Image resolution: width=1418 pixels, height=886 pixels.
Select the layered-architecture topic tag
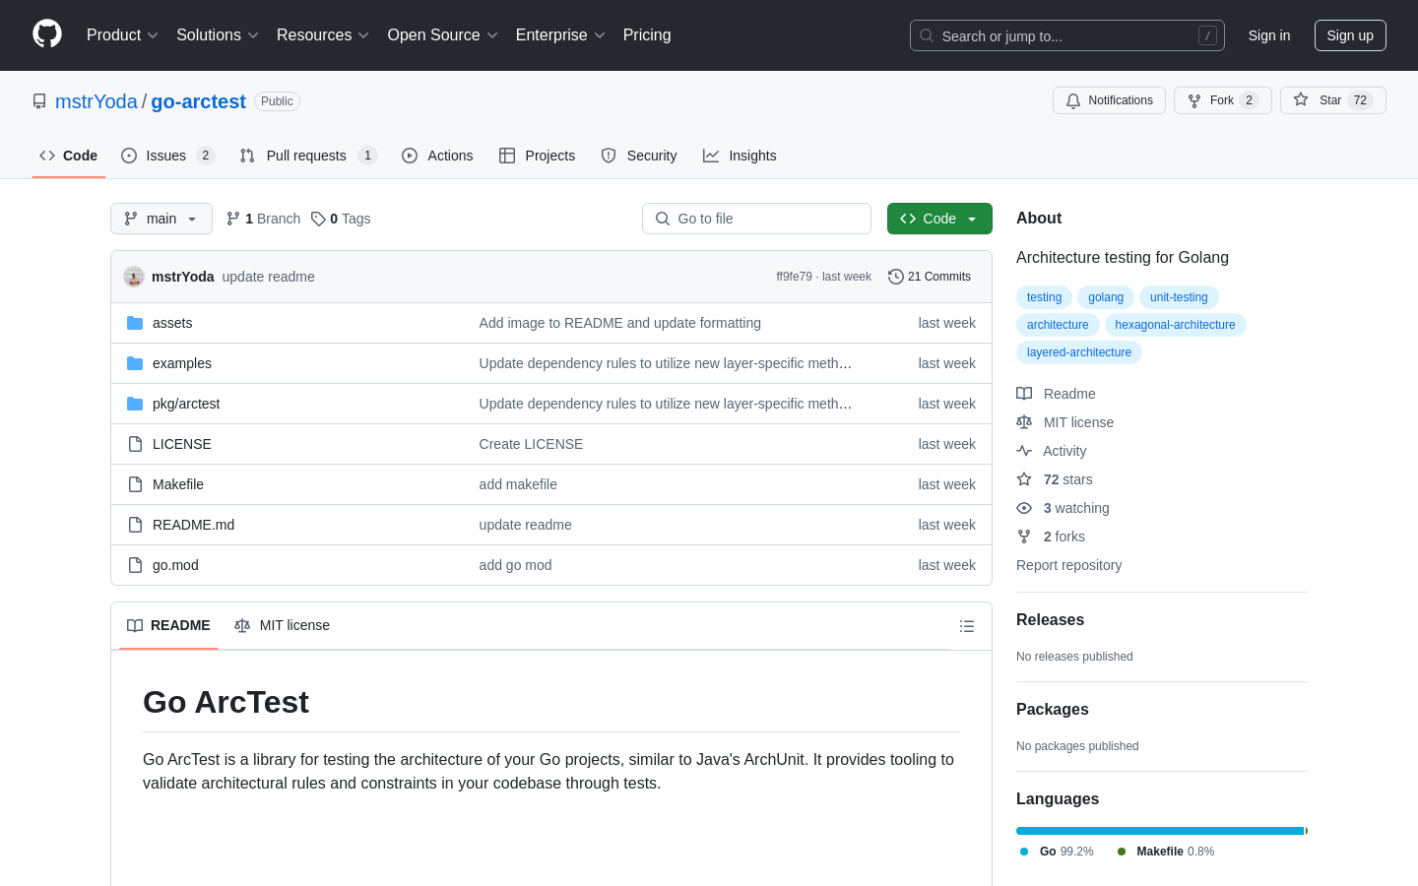(1079, 352)
